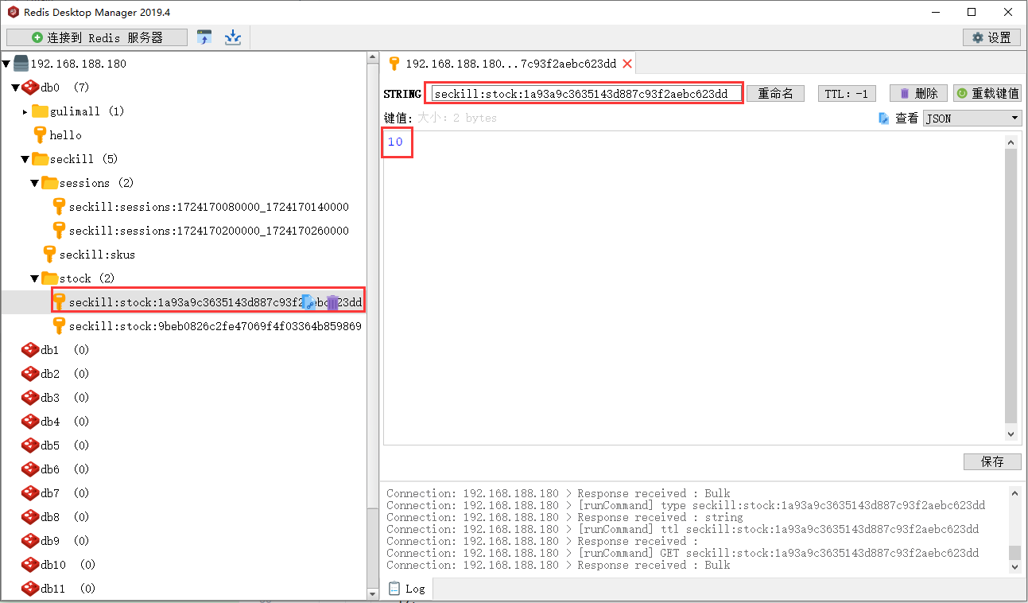This screenshot has width=1028, height=603.
Task: Click the db0 database icon
Action: 30,88
